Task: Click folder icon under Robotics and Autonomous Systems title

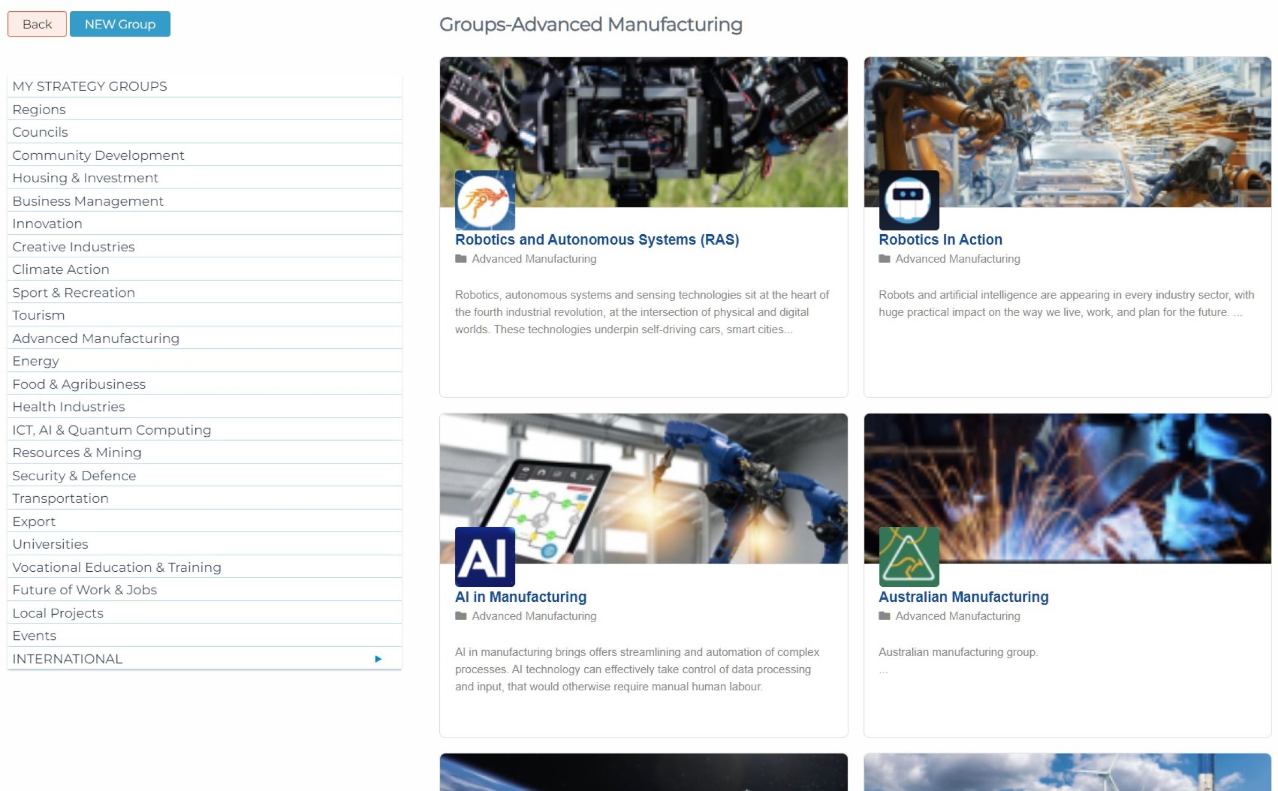Action: coord(461,259)
